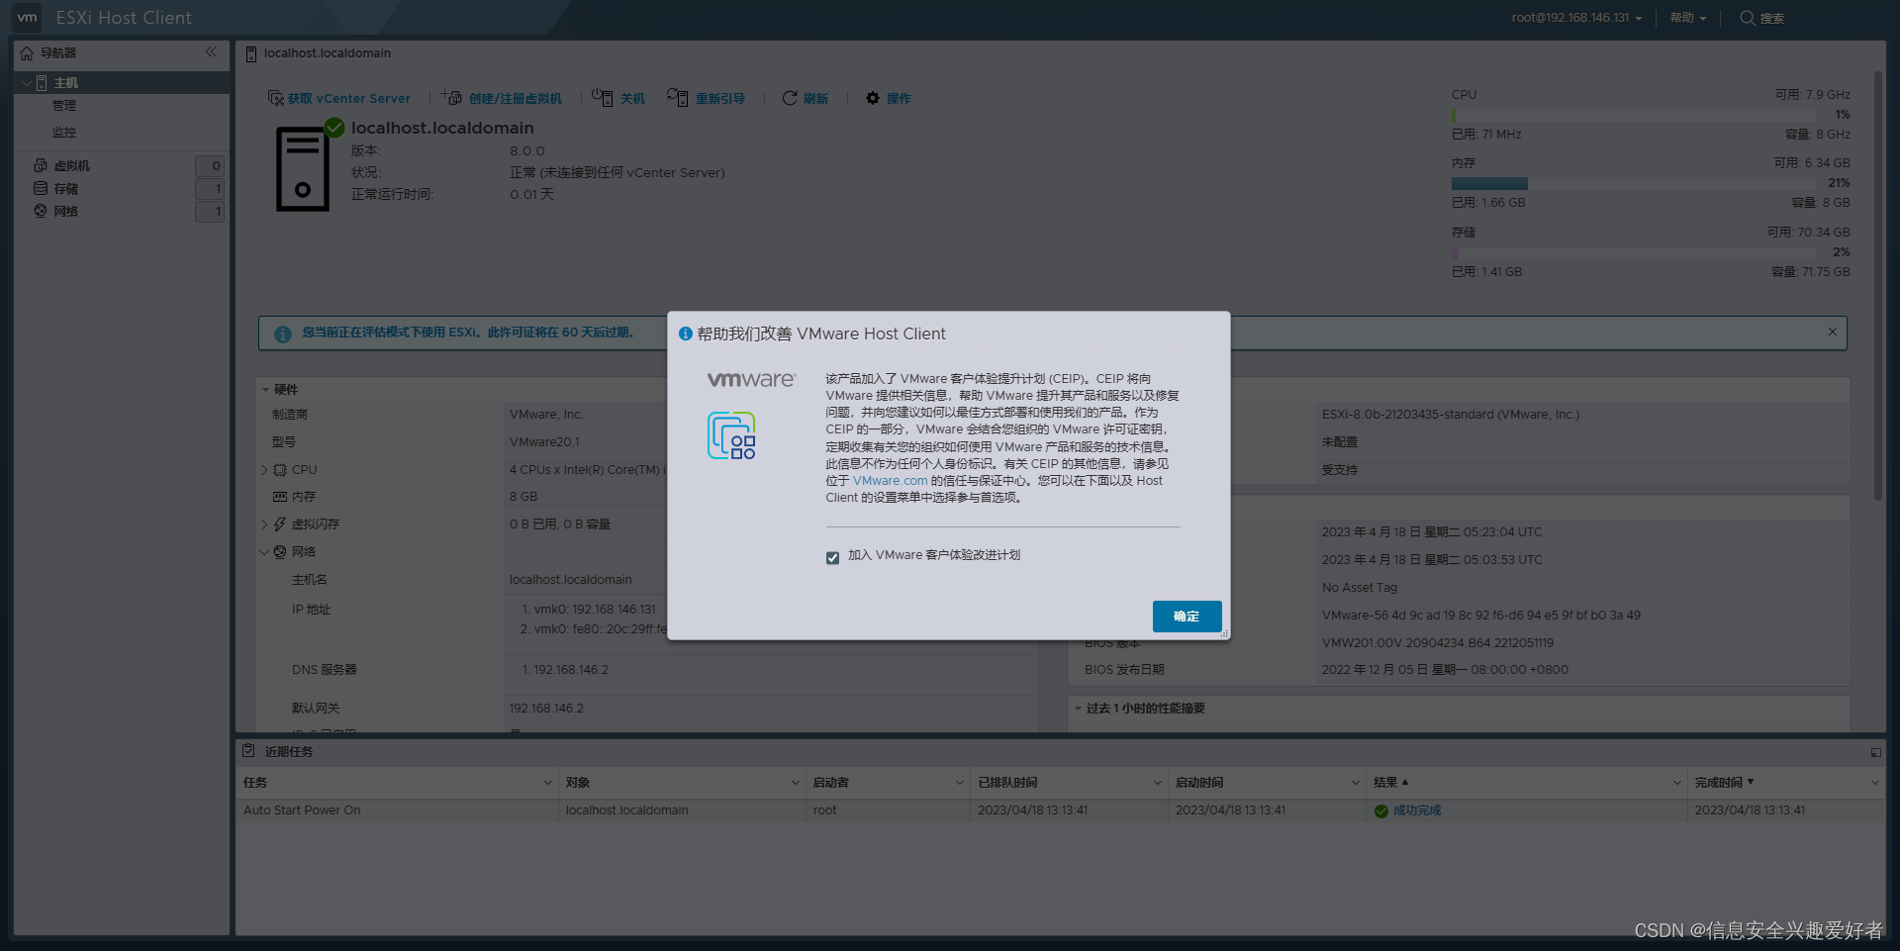Viewport: 1900px width, 951px height.
Task: Expand the CPU hardware row
Action: 264,470
